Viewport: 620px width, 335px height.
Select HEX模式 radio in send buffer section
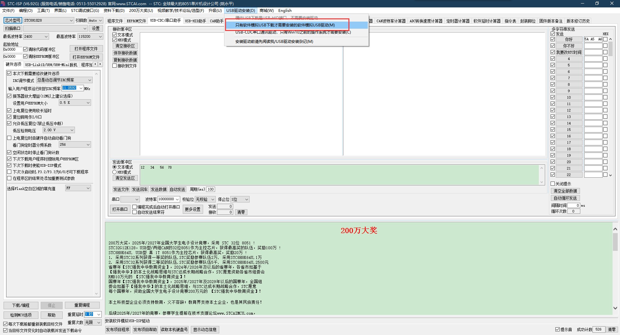[x=114, y=172]
